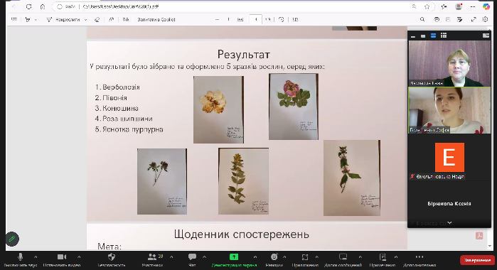Click floating green annotation pencil button
The image size is (497, 270).
(12, 239)
